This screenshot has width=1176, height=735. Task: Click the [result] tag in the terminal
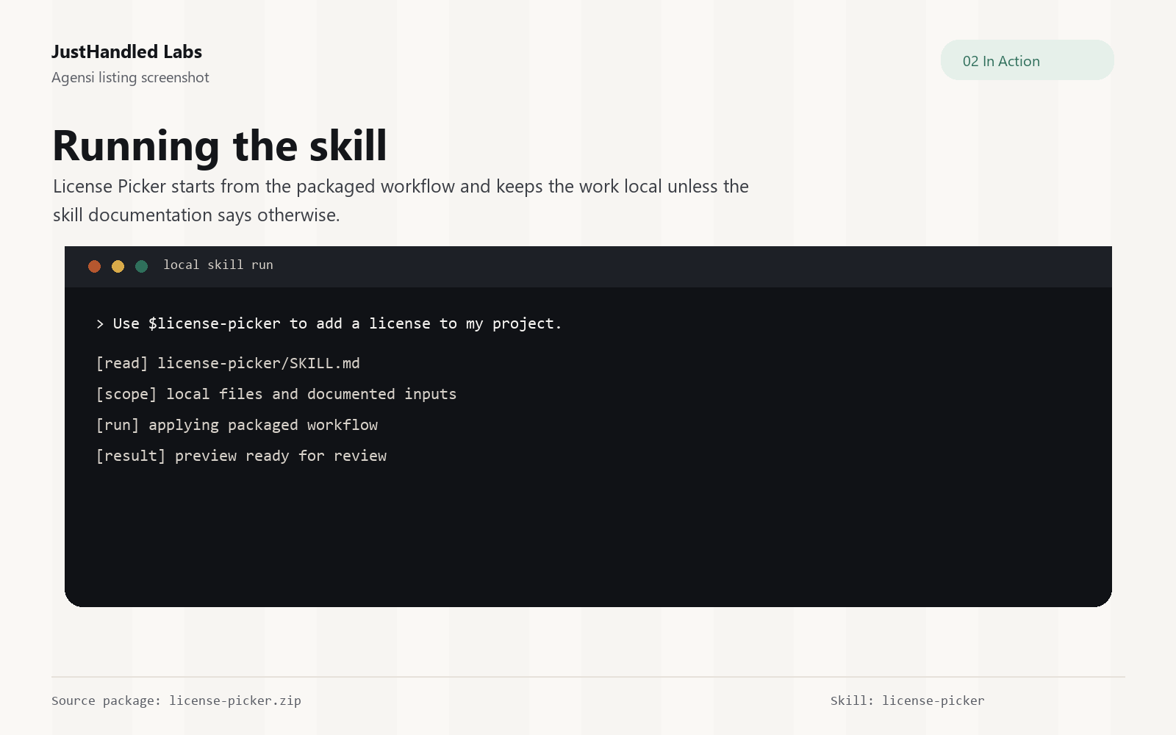131,456
